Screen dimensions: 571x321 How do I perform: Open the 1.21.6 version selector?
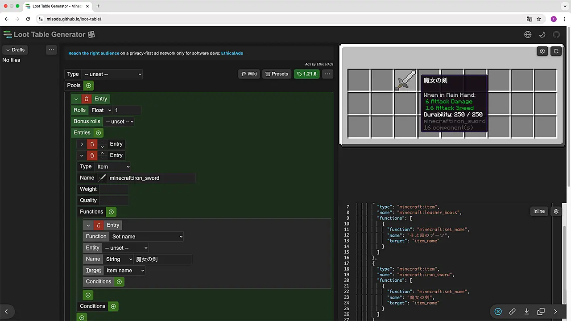pyautogui.click(x=306, y=74)
